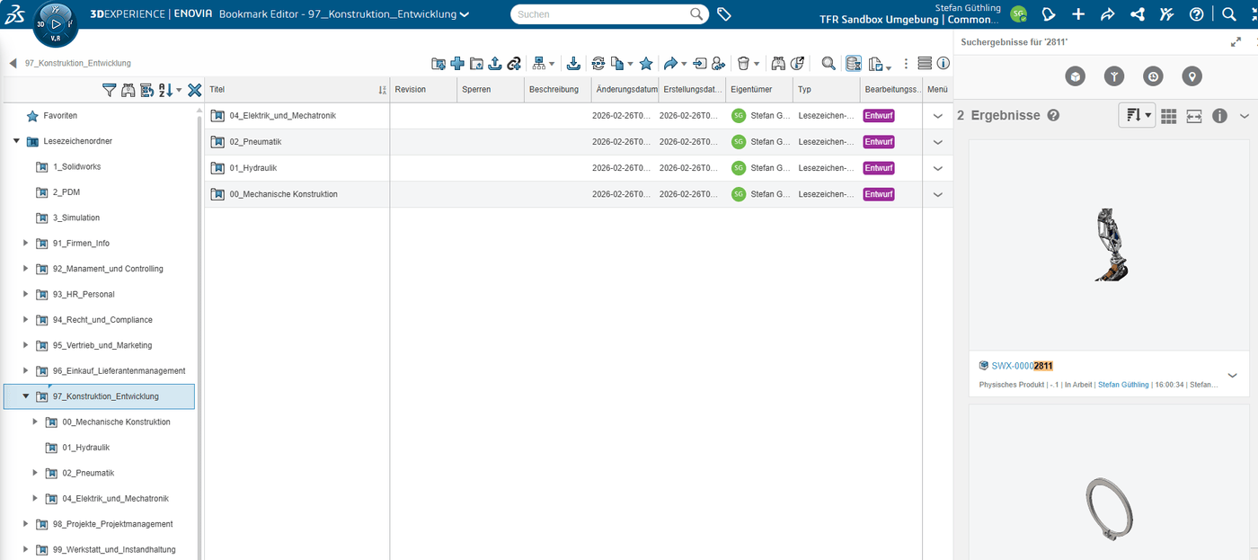Click the filter funnel icon in tree panel

click(x=109, y=90)
